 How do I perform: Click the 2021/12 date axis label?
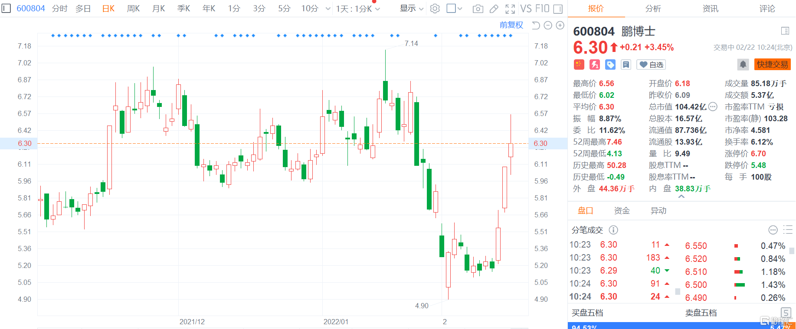pyautogui.click(x=192, y=322)
